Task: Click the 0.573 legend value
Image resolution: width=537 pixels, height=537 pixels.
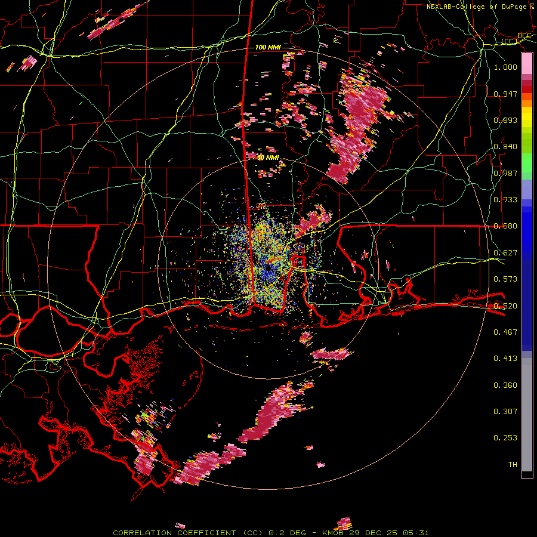Action: click(x=505, y=279)
